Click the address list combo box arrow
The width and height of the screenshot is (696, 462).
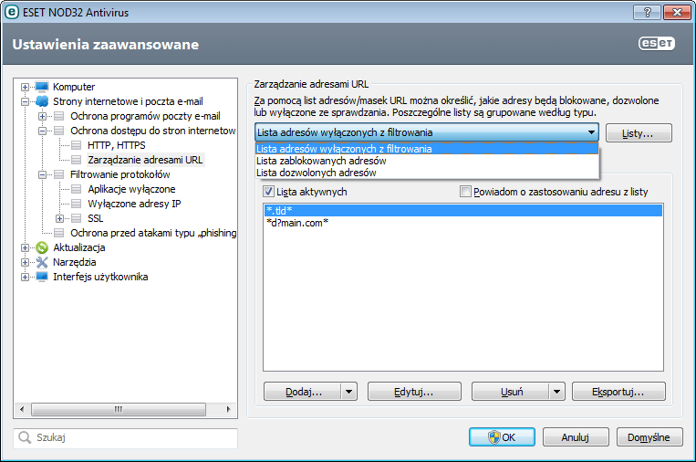click(x=591, y=132)
